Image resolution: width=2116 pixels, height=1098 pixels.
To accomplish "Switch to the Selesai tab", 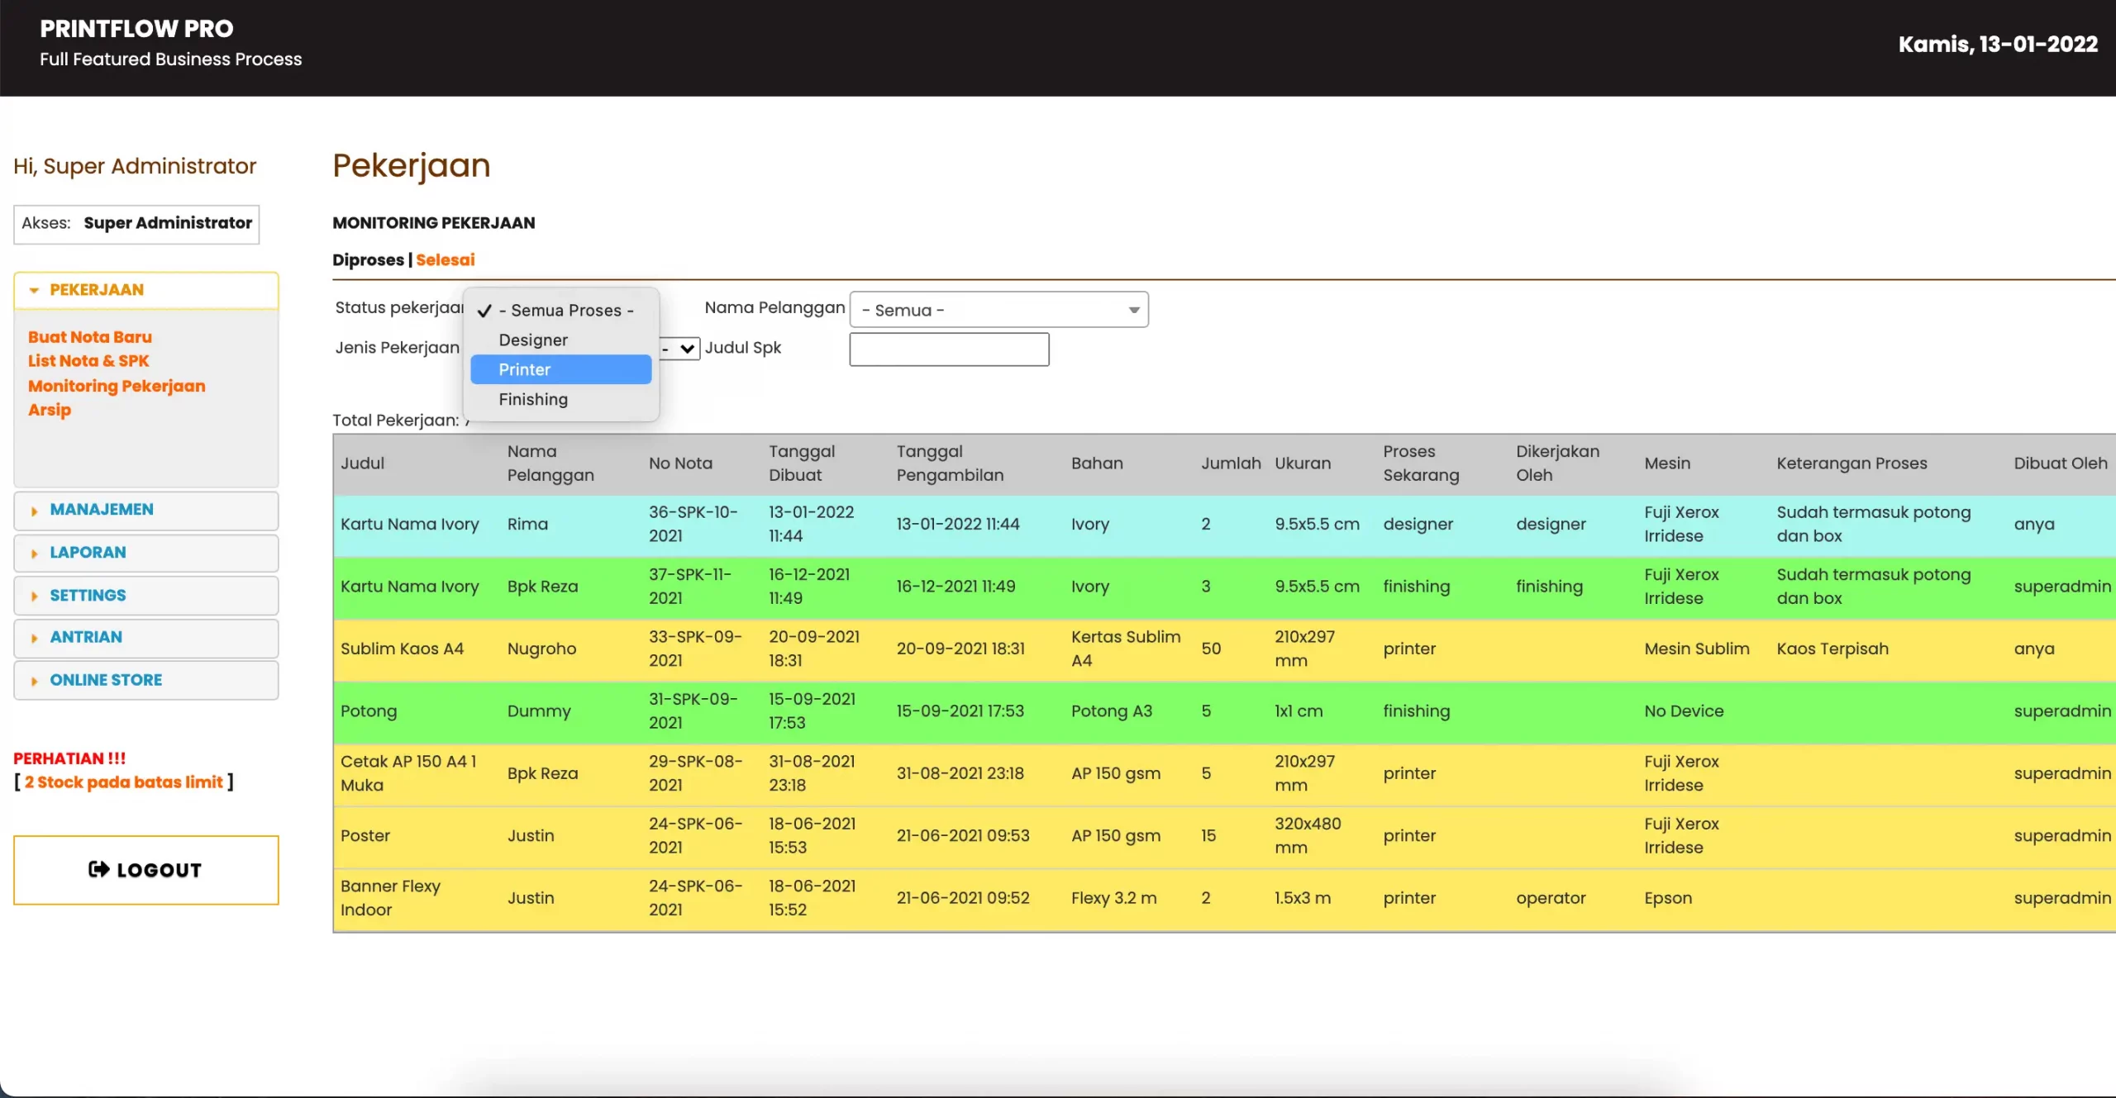I will [x=445, y=259].
